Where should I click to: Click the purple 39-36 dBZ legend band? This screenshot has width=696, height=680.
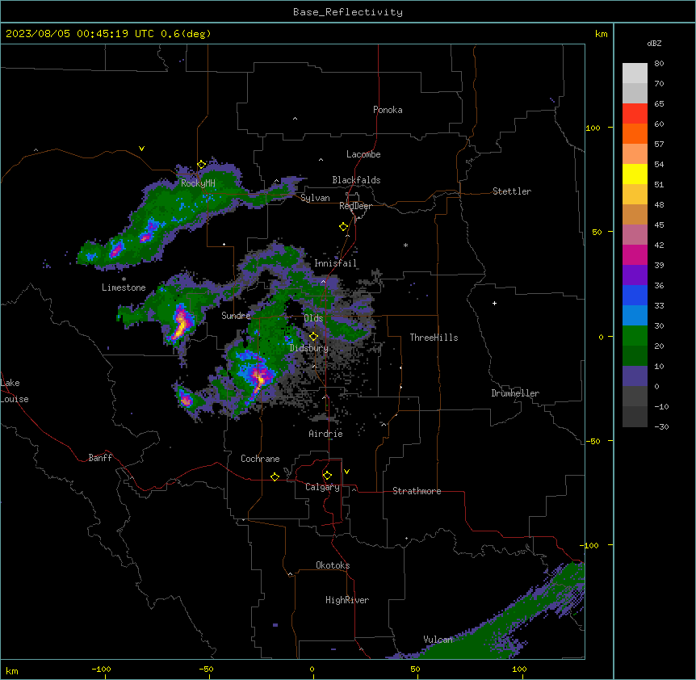(x=635, y=275)
